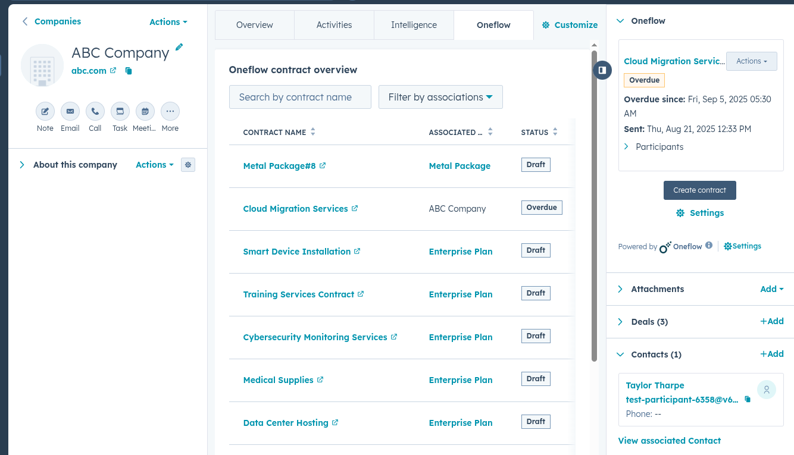Open Settings link next to Powered by Oneflow
Viewport: 794px width, 455px height.
pos(742,246)
